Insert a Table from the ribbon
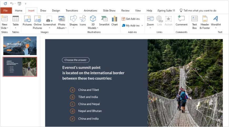Image resolution: width=229 pixels, height=127 pixels. coord(16,22)
